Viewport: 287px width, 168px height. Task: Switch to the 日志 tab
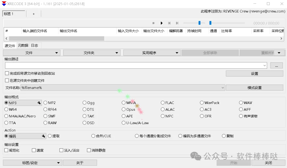(x=35, y=45)
